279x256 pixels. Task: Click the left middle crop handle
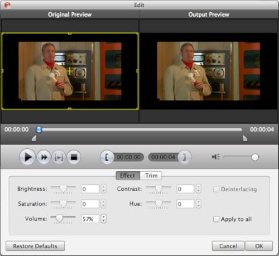[x=2, y=71]
